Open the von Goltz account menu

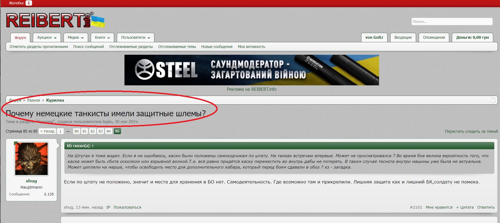[374, 37]
